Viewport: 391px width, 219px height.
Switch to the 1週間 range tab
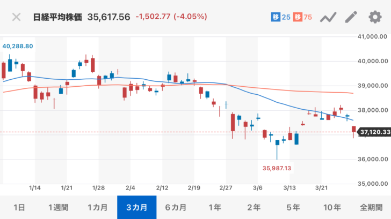58,207
